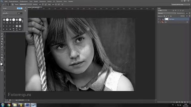This screenshot has height=107, width=191.
Task: Expand the brush opacity slider arrow
Action: coord(43,4)
